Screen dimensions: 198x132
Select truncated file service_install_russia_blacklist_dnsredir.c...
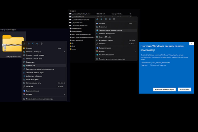coord(82,37)
